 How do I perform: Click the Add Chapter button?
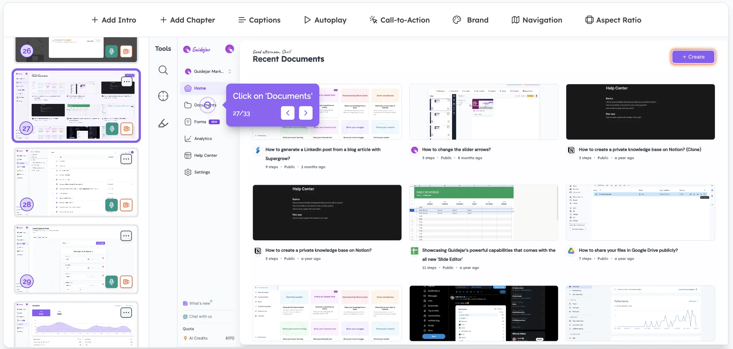[x=187, y=20]
